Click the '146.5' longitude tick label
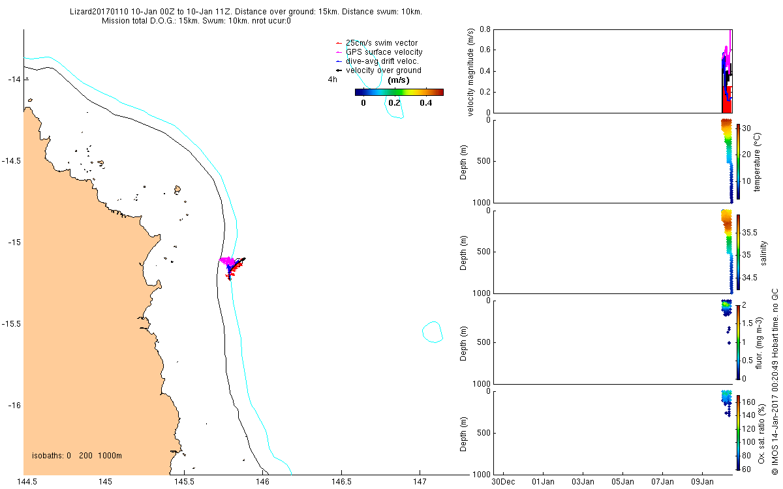This screenshot has width=783, height=489. [342, 482]
